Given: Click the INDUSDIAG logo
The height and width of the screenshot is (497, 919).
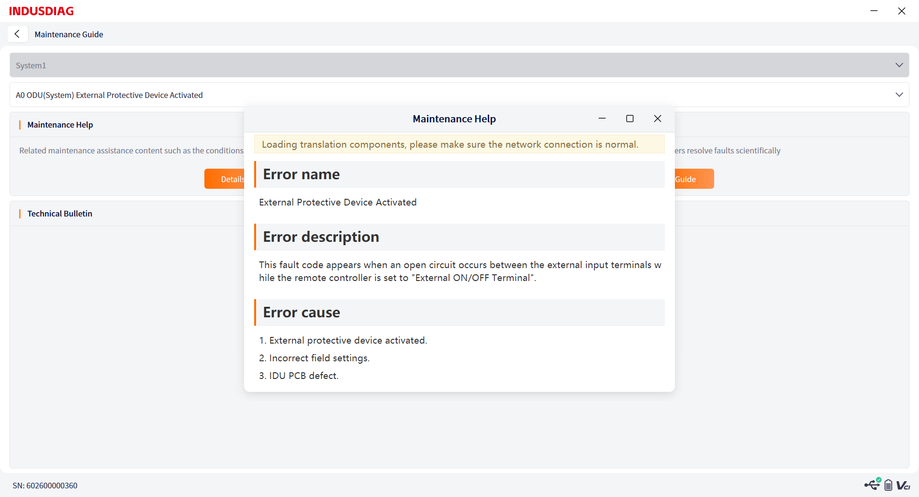Looking at the screenshot, I should pyautogui.click(x=41, y=11).
